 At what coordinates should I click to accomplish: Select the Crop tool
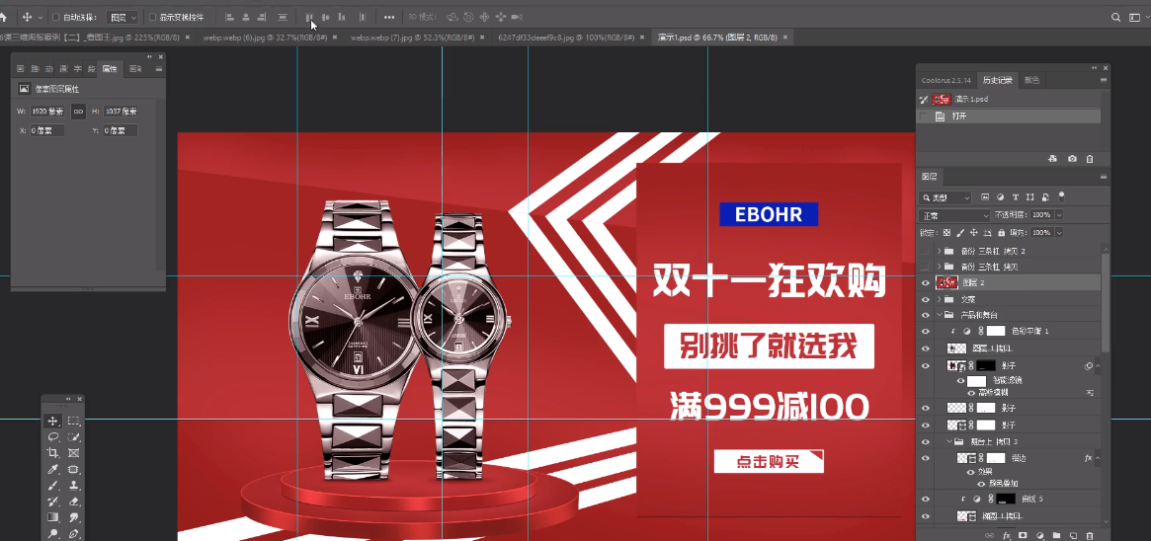[52, 453]
